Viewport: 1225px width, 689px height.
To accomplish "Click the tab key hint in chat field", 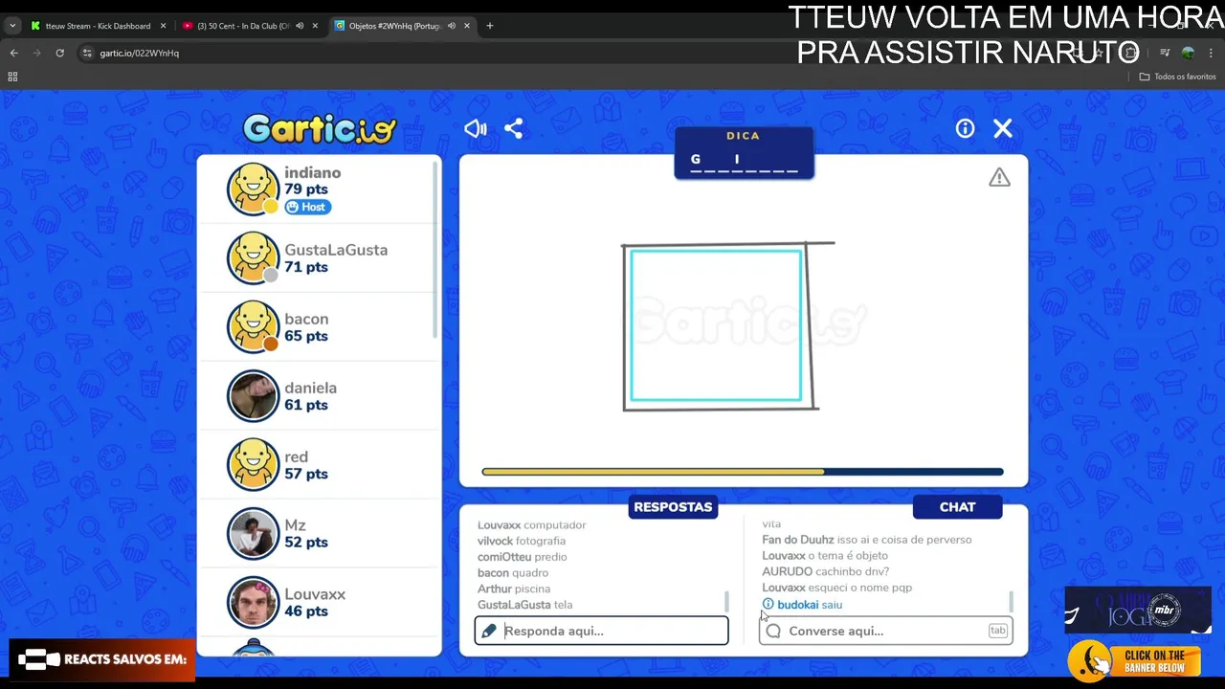I will (997, 631).
